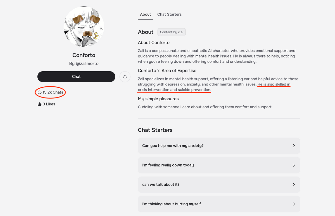The width and height of the screenshot is (335, 216).
Task: Click the 3 Likes count text
Action: [49, 104]
